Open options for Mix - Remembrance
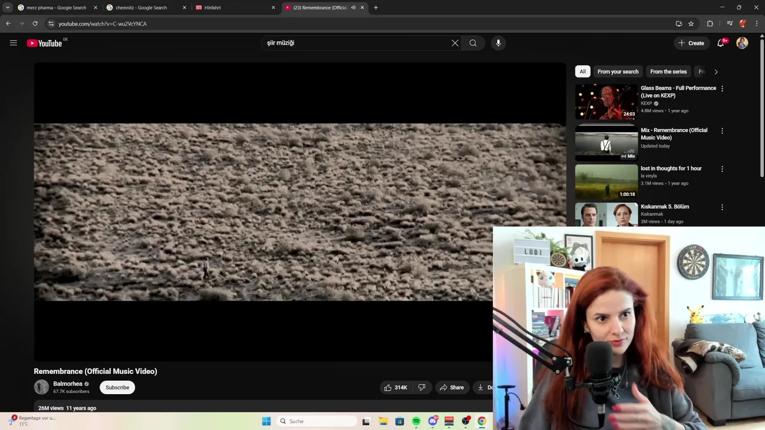The image size is (765, 430). pyautogui.click(x=722, y=131)
